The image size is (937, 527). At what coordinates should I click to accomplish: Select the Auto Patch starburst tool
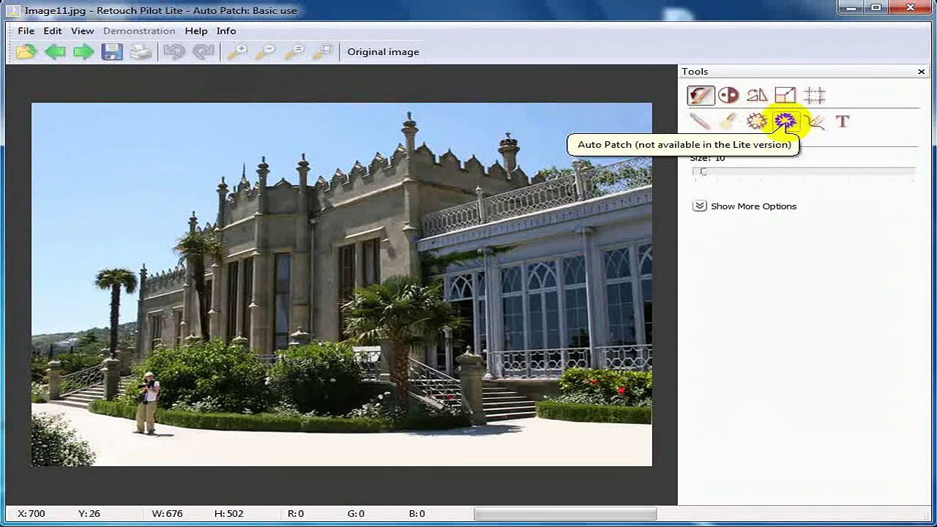(785, 122)
